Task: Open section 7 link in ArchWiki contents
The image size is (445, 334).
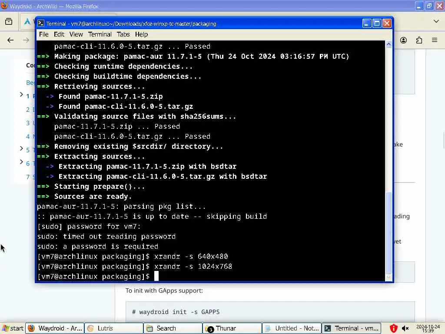Action: 30,177
